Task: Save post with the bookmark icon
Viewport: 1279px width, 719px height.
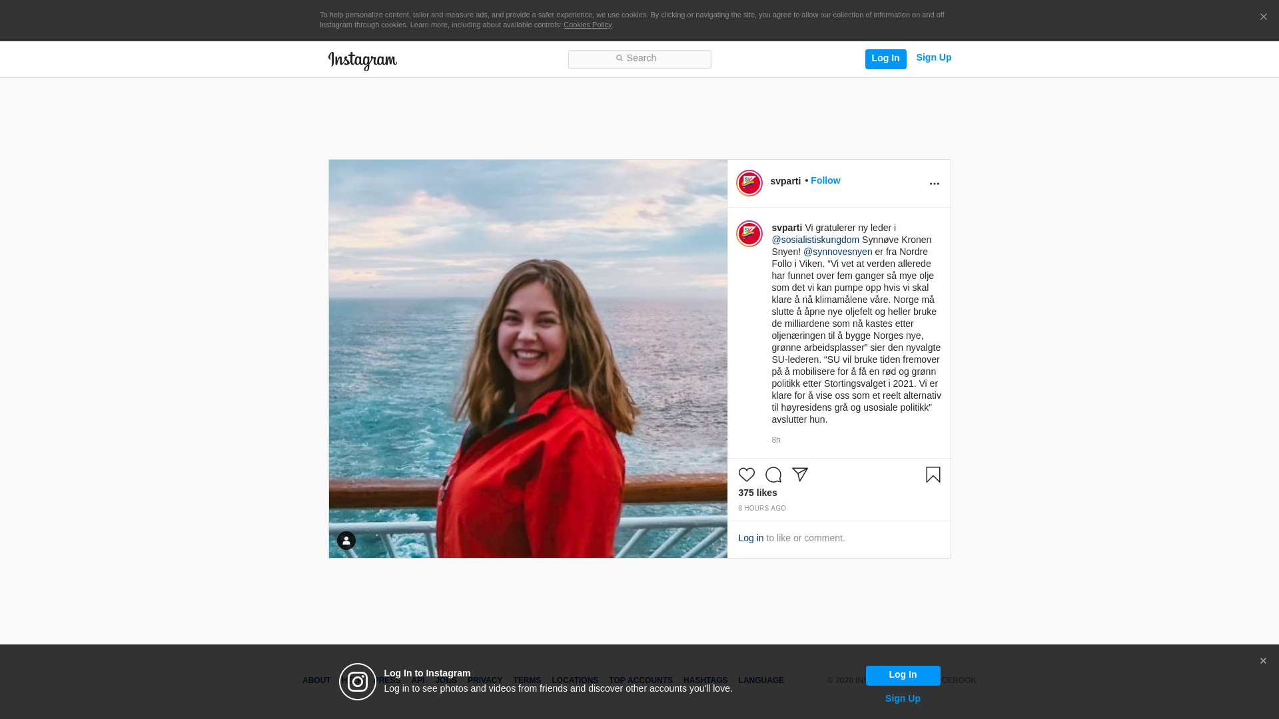Action: 933,475
